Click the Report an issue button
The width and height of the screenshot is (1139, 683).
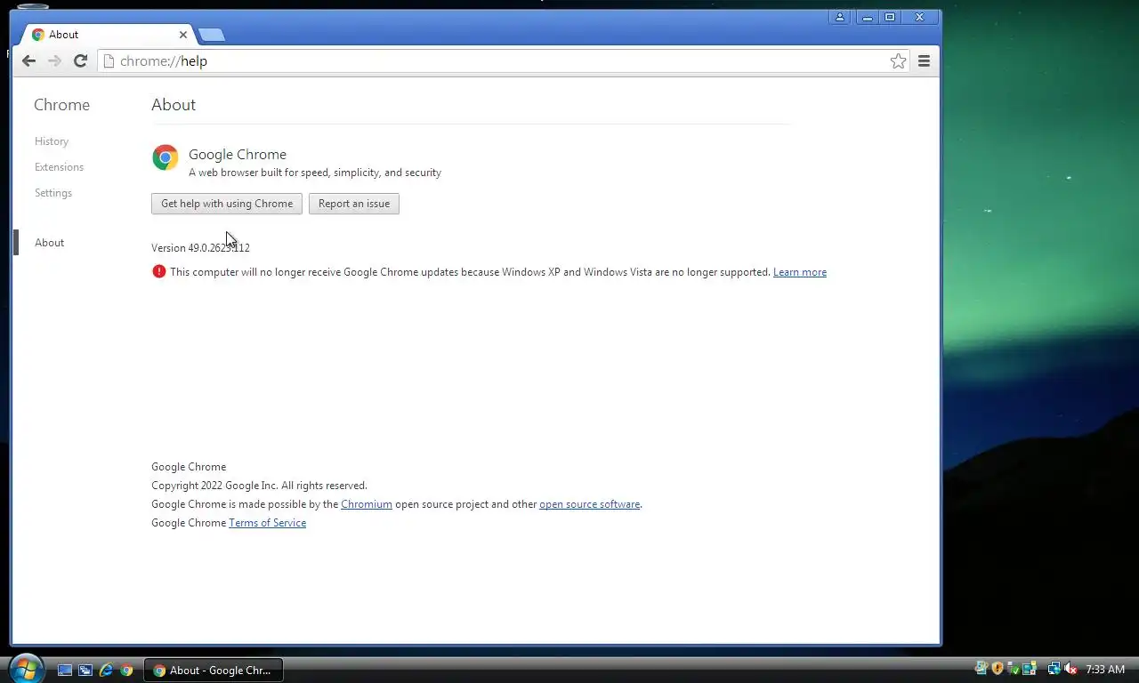pyautogui.click(x=354, y=204)
